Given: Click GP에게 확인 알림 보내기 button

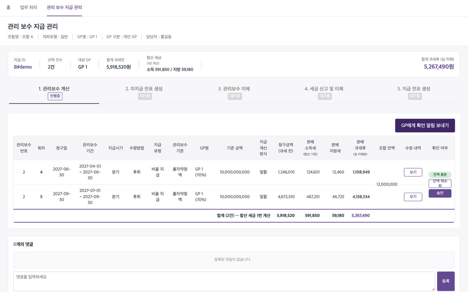Looking at the screenshot, I should pyautogui.click(x=425, y=125).
